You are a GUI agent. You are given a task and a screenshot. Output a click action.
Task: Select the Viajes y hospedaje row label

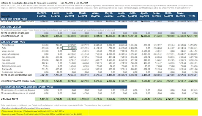point(10,54)
